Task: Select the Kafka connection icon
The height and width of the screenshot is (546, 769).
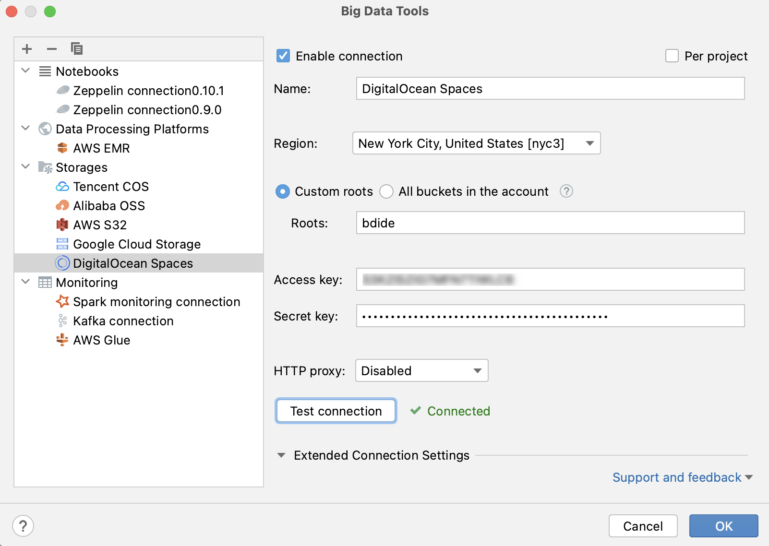Action: [62, 320]
